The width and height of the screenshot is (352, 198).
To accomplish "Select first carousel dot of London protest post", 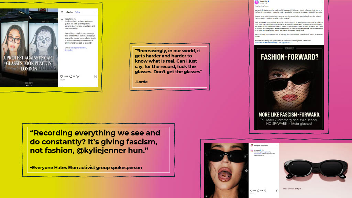I will [x=26, y=85].
